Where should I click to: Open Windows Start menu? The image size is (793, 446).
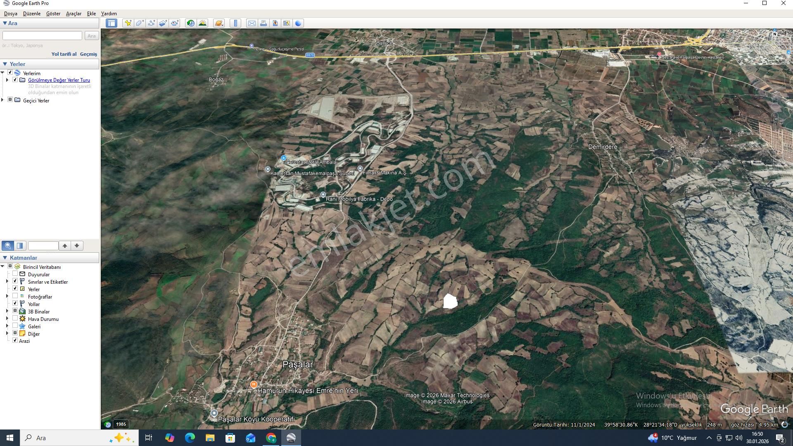[x=10, y=438]
